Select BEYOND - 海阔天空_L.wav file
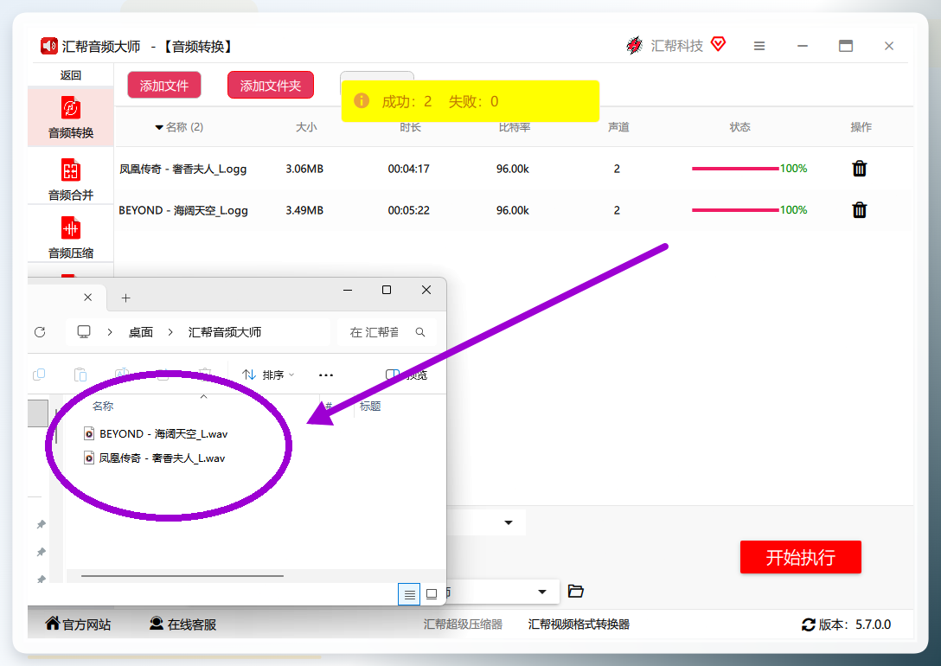This screenshot has width=941, height=666. [x=156, y=434]
